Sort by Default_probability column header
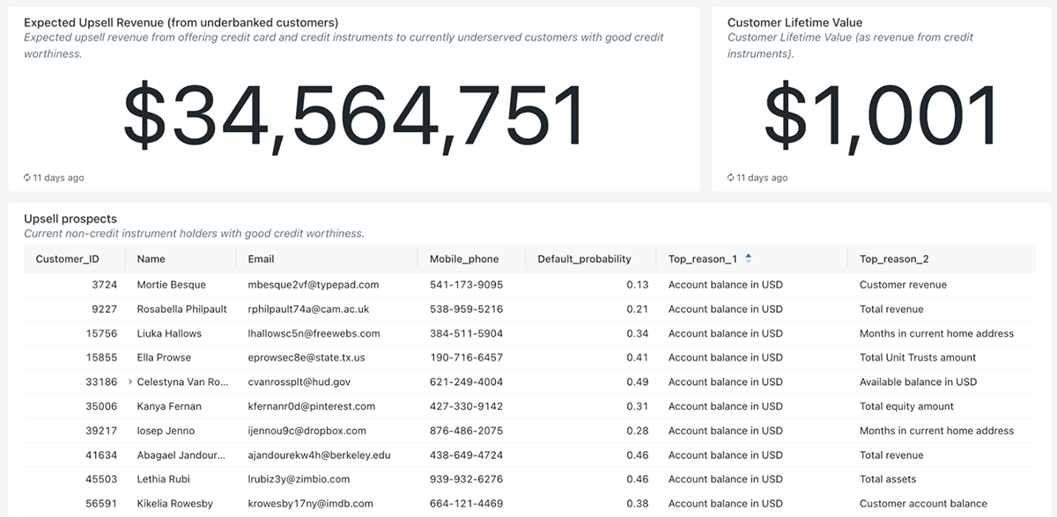This screenshot has width=1057, height=517. (x=584, y=259)
